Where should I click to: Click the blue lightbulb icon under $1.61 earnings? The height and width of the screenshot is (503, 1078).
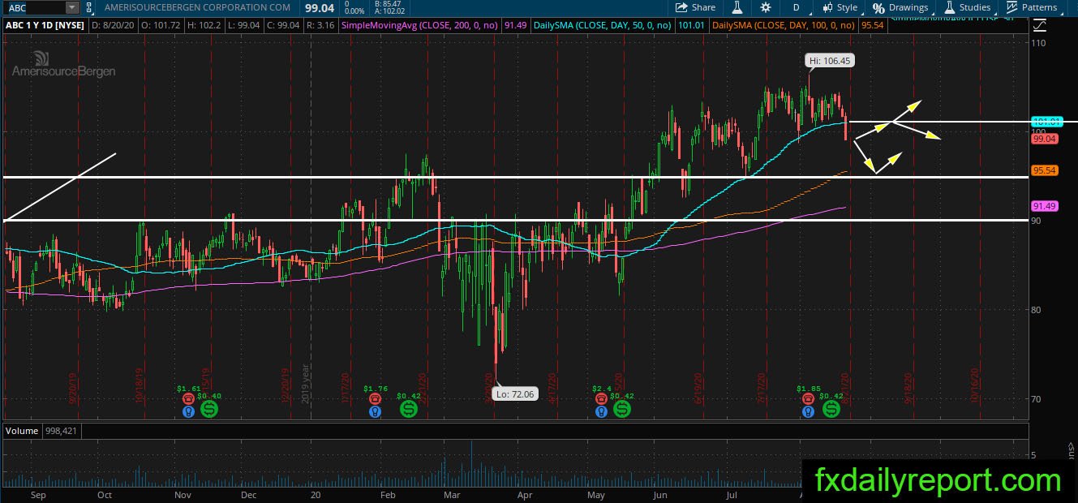click(188, 411)
